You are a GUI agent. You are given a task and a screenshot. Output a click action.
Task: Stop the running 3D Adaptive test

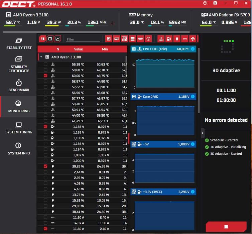[226, 227]
